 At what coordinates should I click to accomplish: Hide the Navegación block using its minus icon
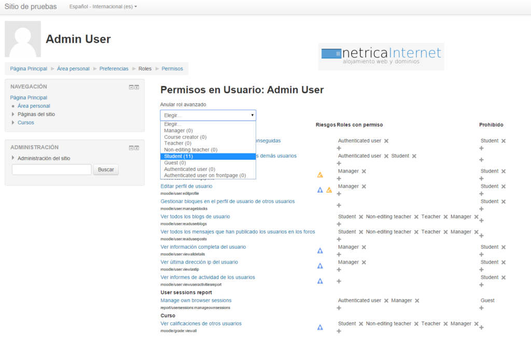tap(131, 87)
